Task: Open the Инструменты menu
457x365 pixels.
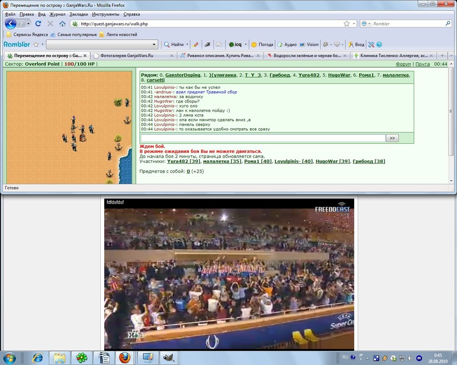Action: coord(106,14)
